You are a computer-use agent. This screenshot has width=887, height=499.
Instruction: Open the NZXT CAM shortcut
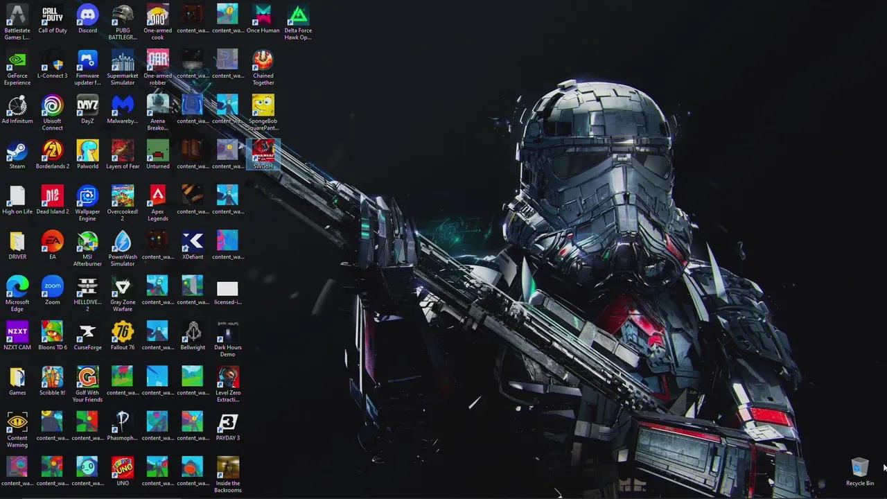tap(17, 335)
